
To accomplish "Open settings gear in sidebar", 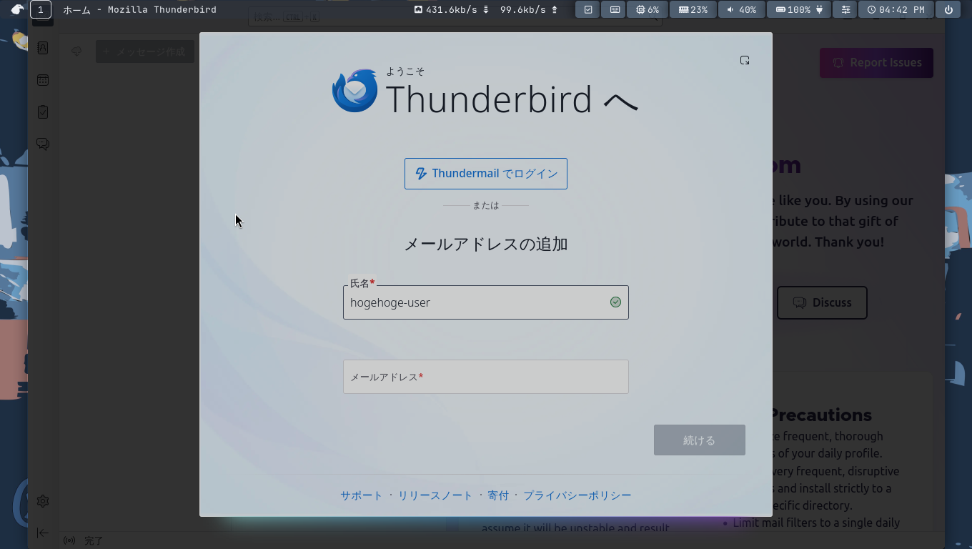I will tap(43, 501).
